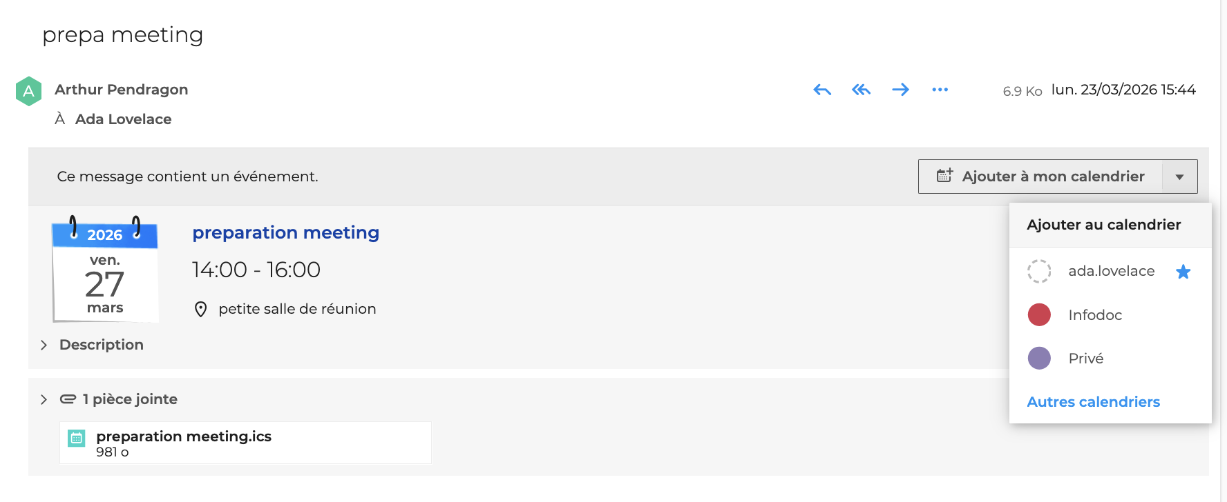Collapse the 1 pièce jointe section
Image resolution: width=1227 pixels, height=502 pixels.
pos(44,399)
